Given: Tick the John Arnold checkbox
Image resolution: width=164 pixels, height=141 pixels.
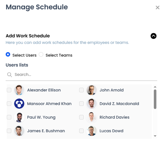Looking at the screenshot, I should [81, 90].
